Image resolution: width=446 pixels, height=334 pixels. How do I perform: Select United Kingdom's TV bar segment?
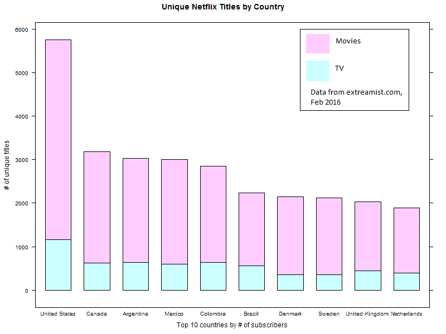(x=368, y=281)
